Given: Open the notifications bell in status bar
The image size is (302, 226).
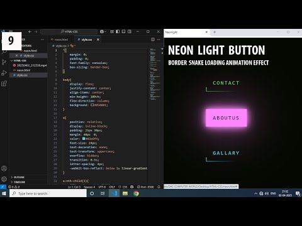Looking at the screenshot, I should [x=159, y=187].
